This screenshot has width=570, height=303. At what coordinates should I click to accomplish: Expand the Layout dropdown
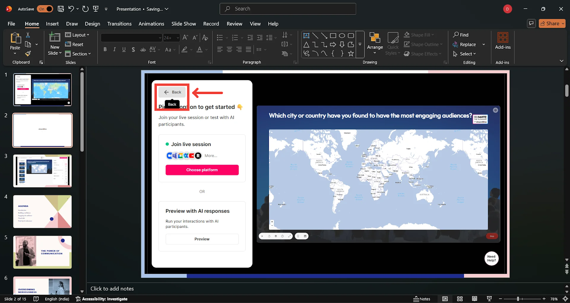[x=77, y=35]
